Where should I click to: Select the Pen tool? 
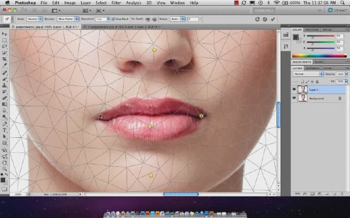click(5, 124)
